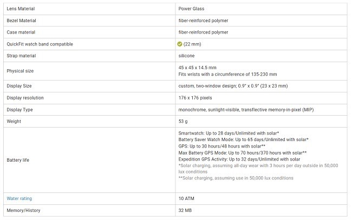Screen dimensions: 352x220
Task: Select the silicone strap material value
Action: point(186,56)
